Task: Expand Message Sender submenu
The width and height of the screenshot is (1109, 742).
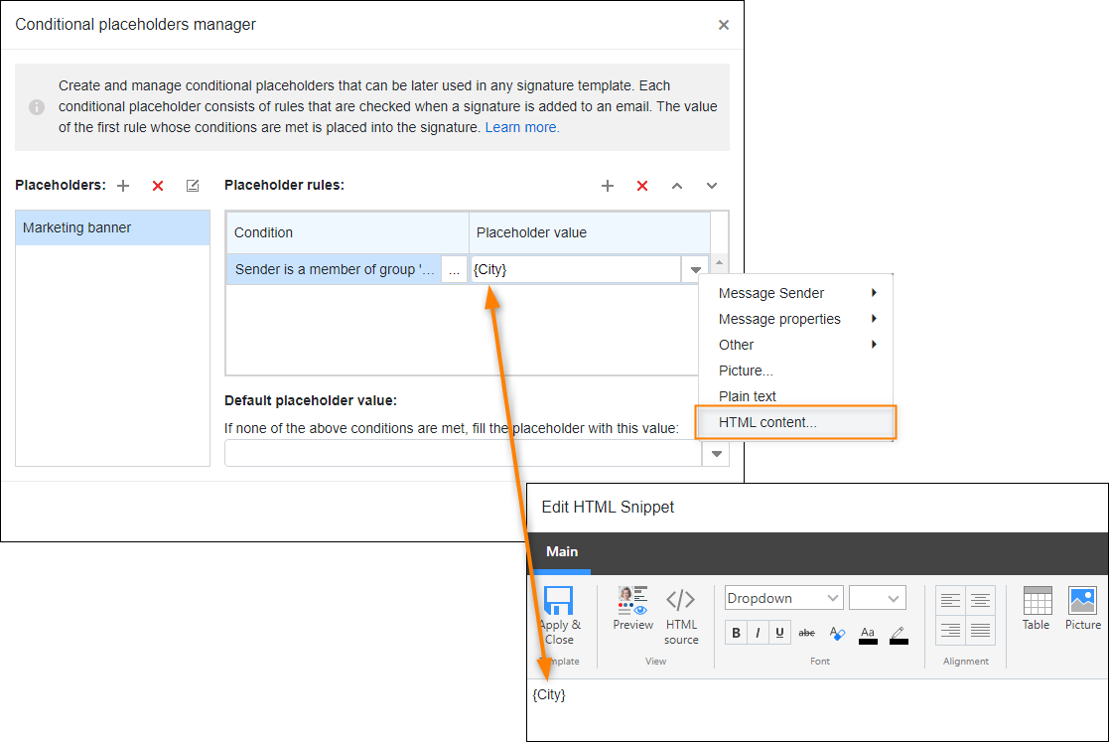Action: coord(796,293)
